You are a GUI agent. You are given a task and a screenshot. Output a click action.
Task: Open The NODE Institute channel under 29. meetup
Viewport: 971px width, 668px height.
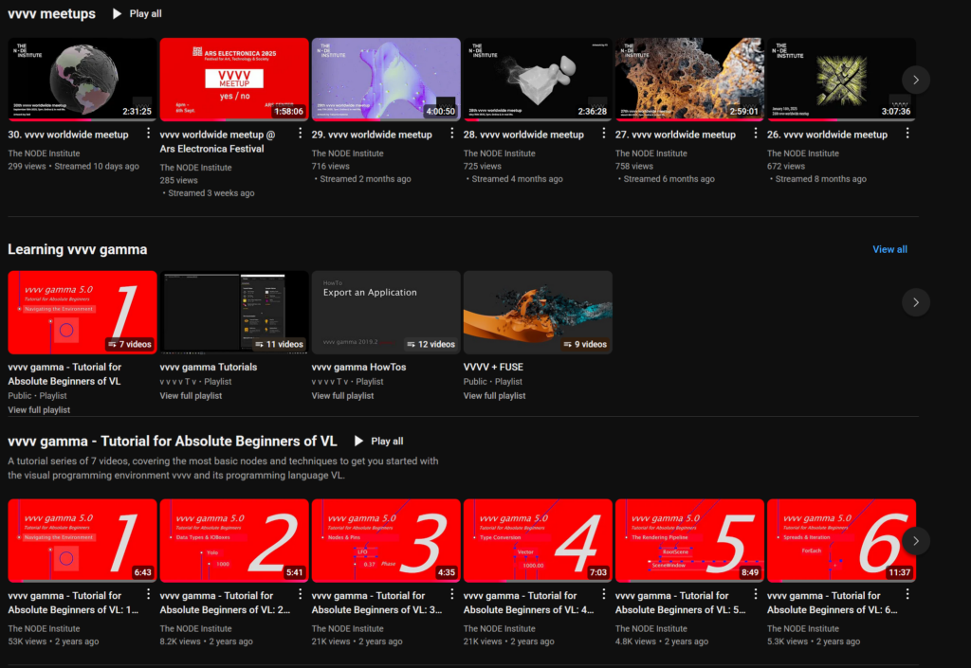click(347, 153)
